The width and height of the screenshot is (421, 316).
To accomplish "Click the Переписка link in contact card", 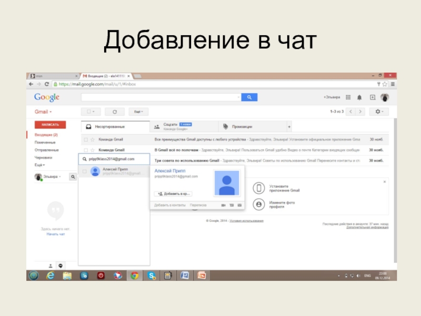I will coord(198,205).
